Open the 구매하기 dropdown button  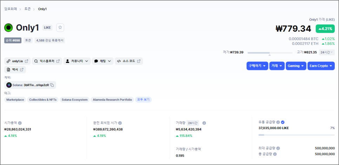(257, 66)
